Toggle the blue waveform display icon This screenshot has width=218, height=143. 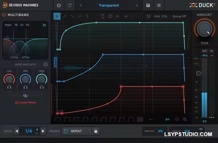click(168, 119)
